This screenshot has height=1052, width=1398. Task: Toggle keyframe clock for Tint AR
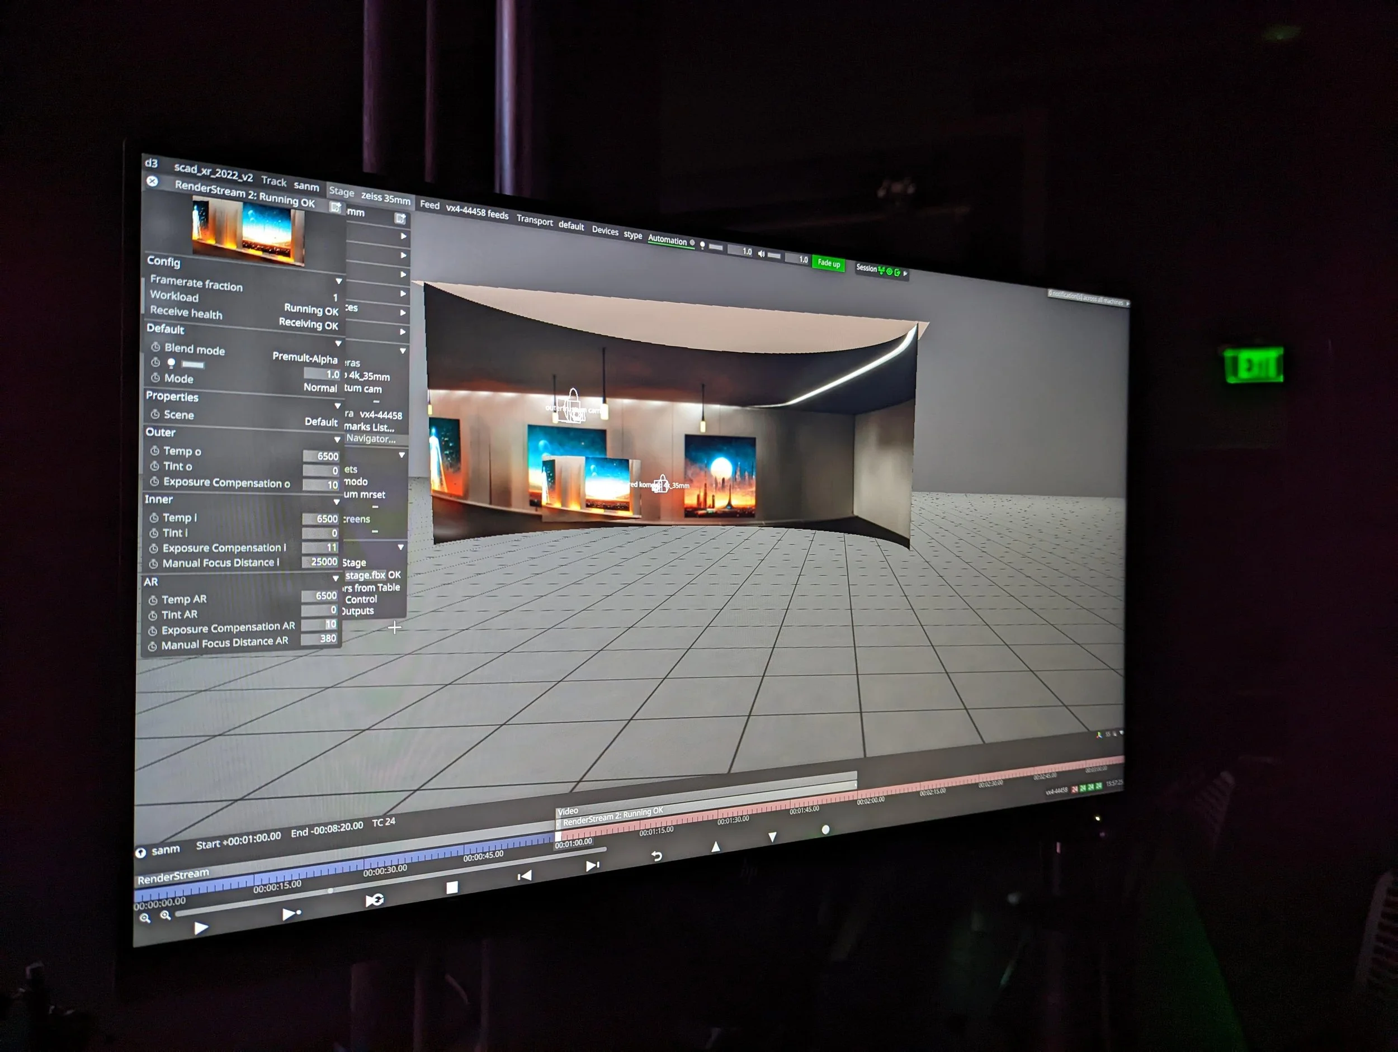coord(153,615)
